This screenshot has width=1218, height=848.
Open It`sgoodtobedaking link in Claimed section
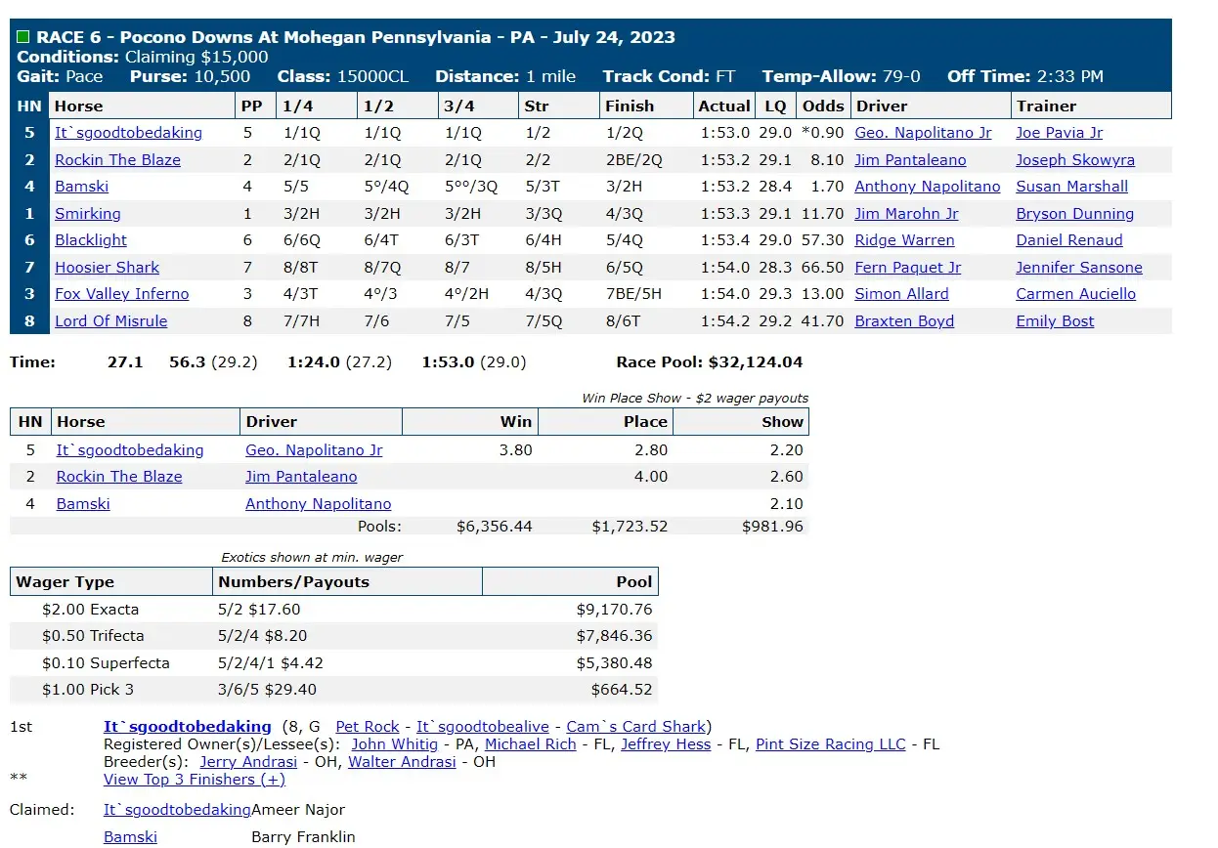click(x=177, y=810)
